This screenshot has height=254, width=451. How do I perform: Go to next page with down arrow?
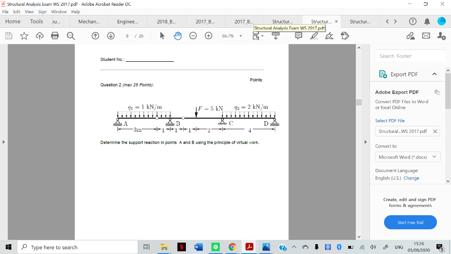111,36
